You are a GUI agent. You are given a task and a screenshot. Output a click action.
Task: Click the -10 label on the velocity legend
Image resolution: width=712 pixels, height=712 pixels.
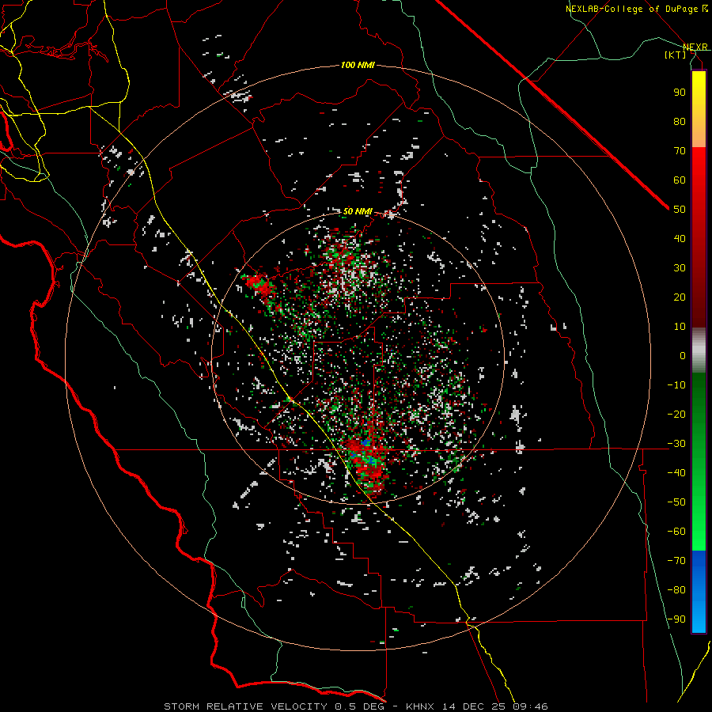coord(676,385)
